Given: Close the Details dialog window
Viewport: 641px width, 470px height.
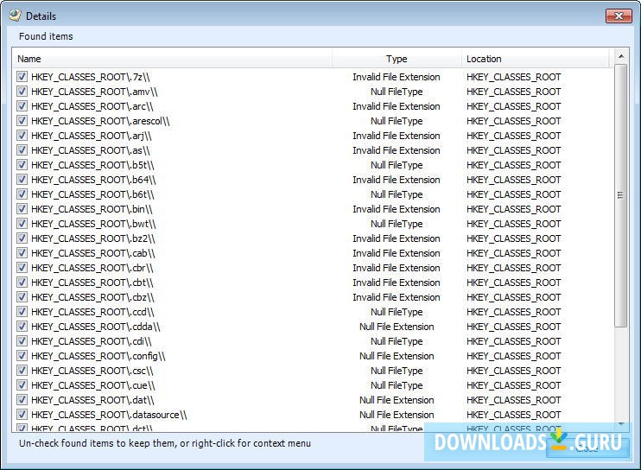Looking at the screenshot, I should [x=619, y=16].
